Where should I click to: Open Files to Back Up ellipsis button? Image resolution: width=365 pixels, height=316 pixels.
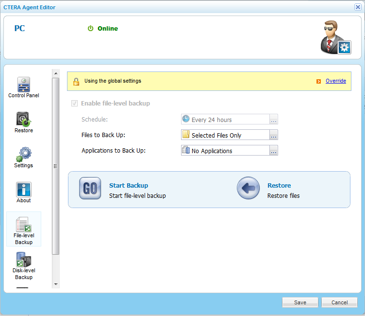click(x=274, y=135)
